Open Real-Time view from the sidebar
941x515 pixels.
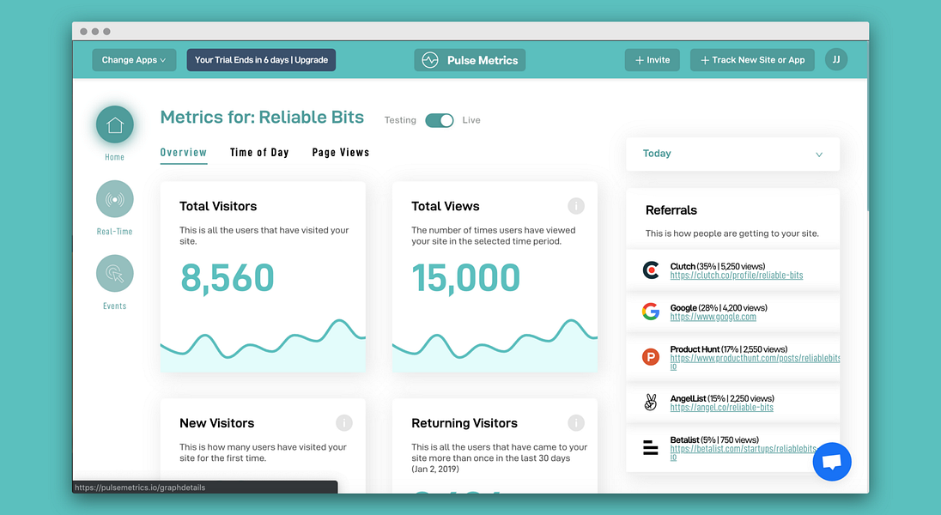[114, 199]
